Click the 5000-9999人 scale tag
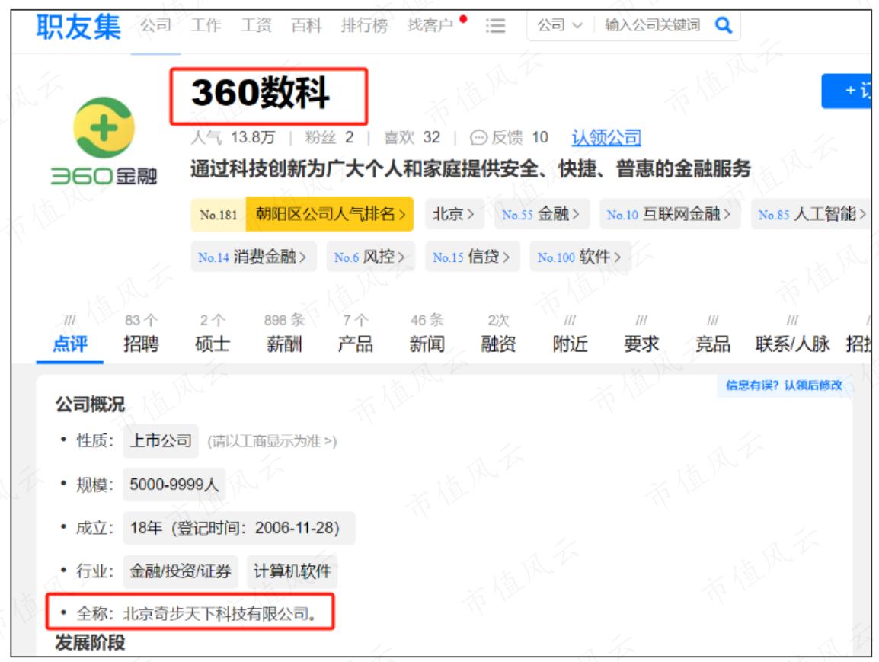 click(x=174, y=485)
